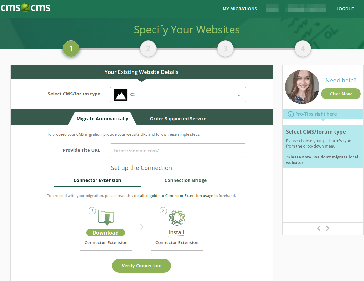Jump to step 4 circle
The image size is (364, 281).
pos(303,48)
